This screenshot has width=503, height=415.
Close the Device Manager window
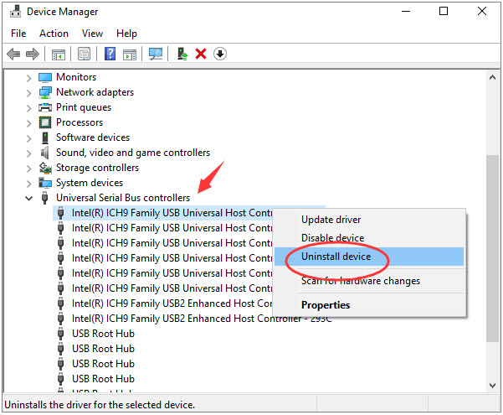point(482,12)
